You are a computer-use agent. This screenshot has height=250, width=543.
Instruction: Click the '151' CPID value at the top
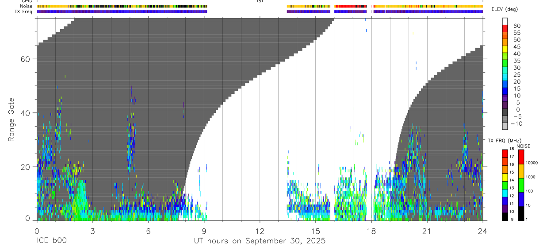pos(260,1)
